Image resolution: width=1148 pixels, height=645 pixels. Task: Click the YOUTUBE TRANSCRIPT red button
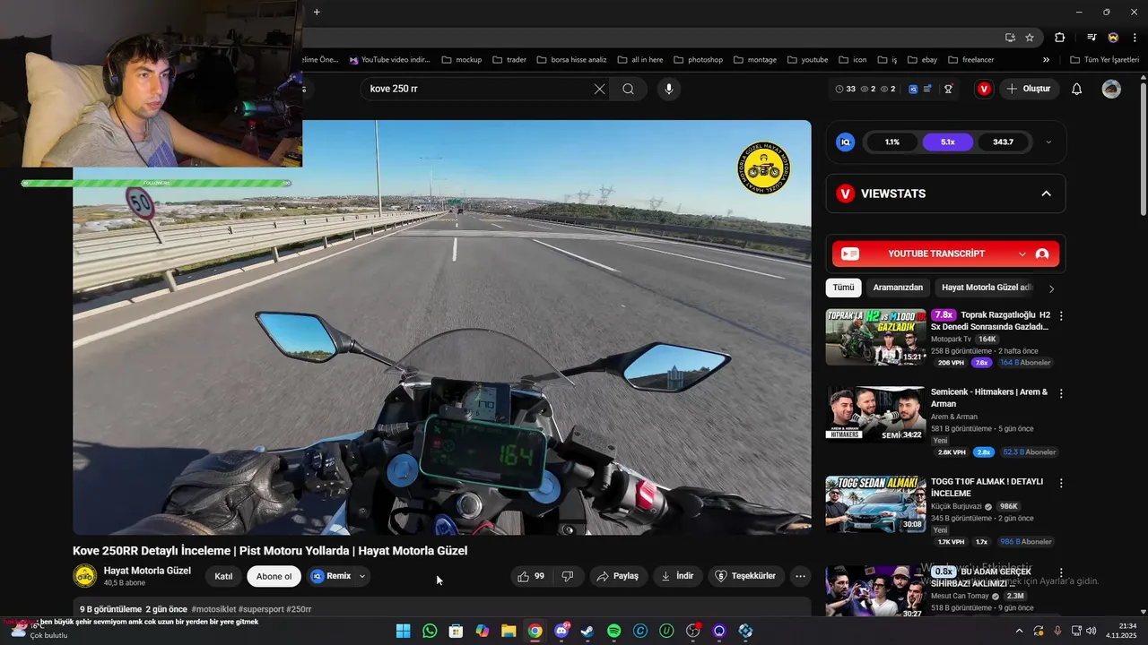945,254
